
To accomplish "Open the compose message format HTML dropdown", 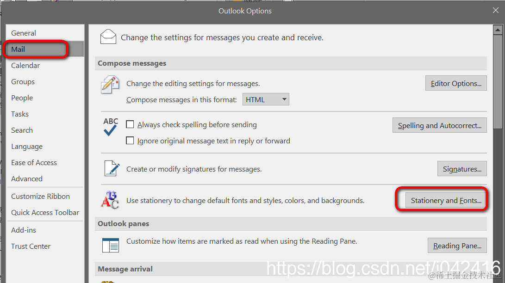I will [266, 99].
